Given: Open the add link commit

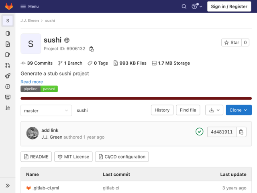Looking at the screenshot, I should pyautogui.click(x=50, y=130).
